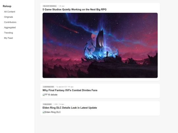This screenshot has height=133, width=178.
Task: Open the Aggregated feed
Action: click(x=10, y=28)
